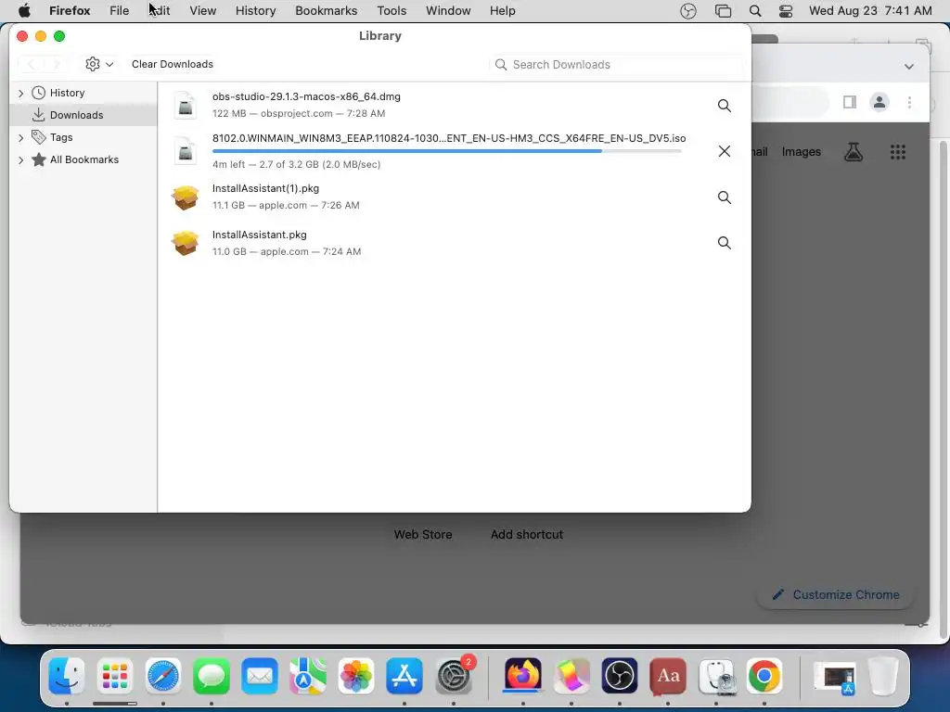Click the OBS status icon in menu bar
Screen dimensions: 950x712
[x=688, y=11]
